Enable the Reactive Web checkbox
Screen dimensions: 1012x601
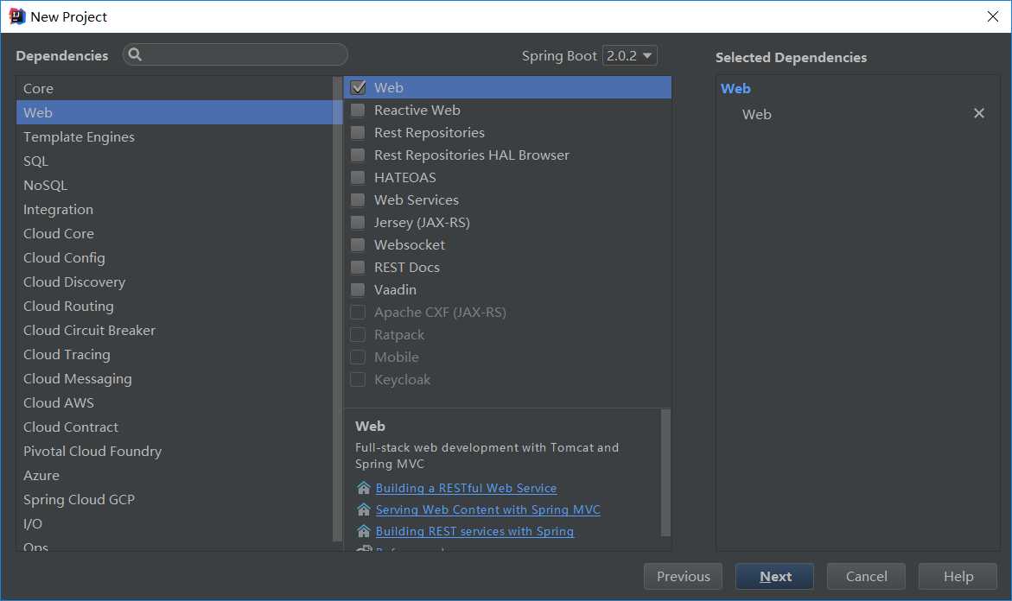tap(358, 111)
